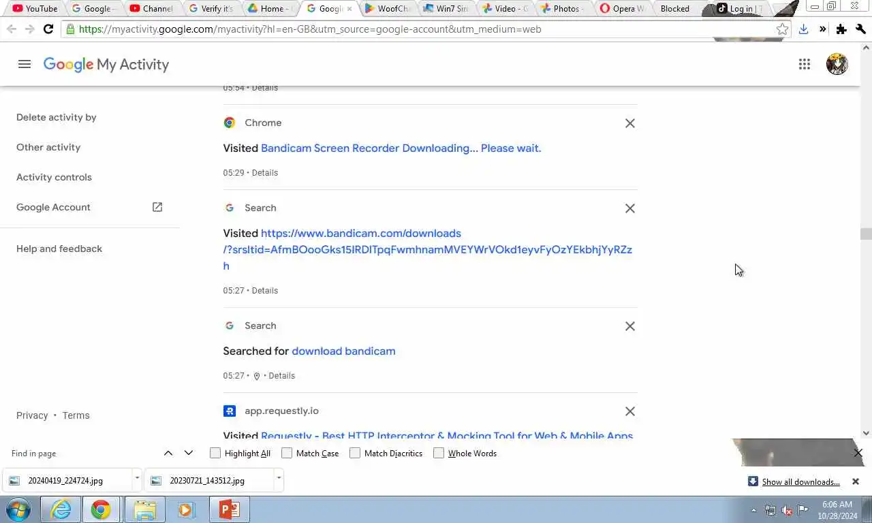This screenshot has height=523, width=872.
Task: Open the browser downloads icon
Action: [x=804, y=29]
